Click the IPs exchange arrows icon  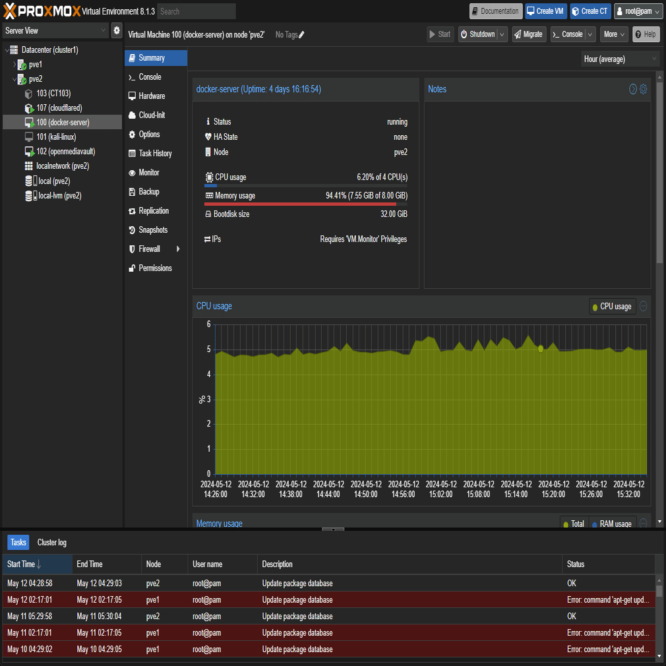207,239
